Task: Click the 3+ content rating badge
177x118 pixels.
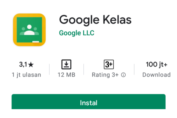Action: tap(109, 64)
